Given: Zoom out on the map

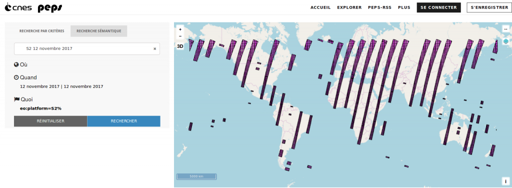Looking at the screenshot, I should click(180, 35).
